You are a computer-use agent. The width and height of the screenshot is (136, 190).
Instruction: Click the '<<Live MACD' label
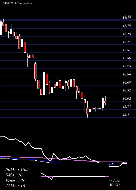(115, 183)
